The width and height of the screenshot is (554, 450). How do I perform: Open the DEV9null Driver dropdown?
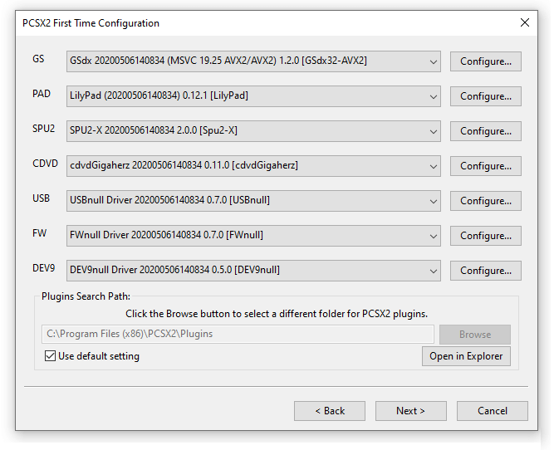click(x=253, y=271)
